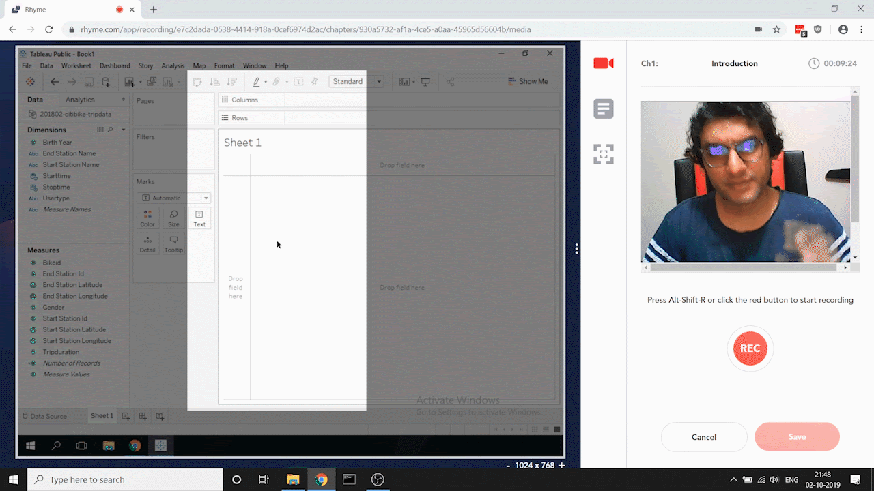Click the Size mark card

coord(173,218)
